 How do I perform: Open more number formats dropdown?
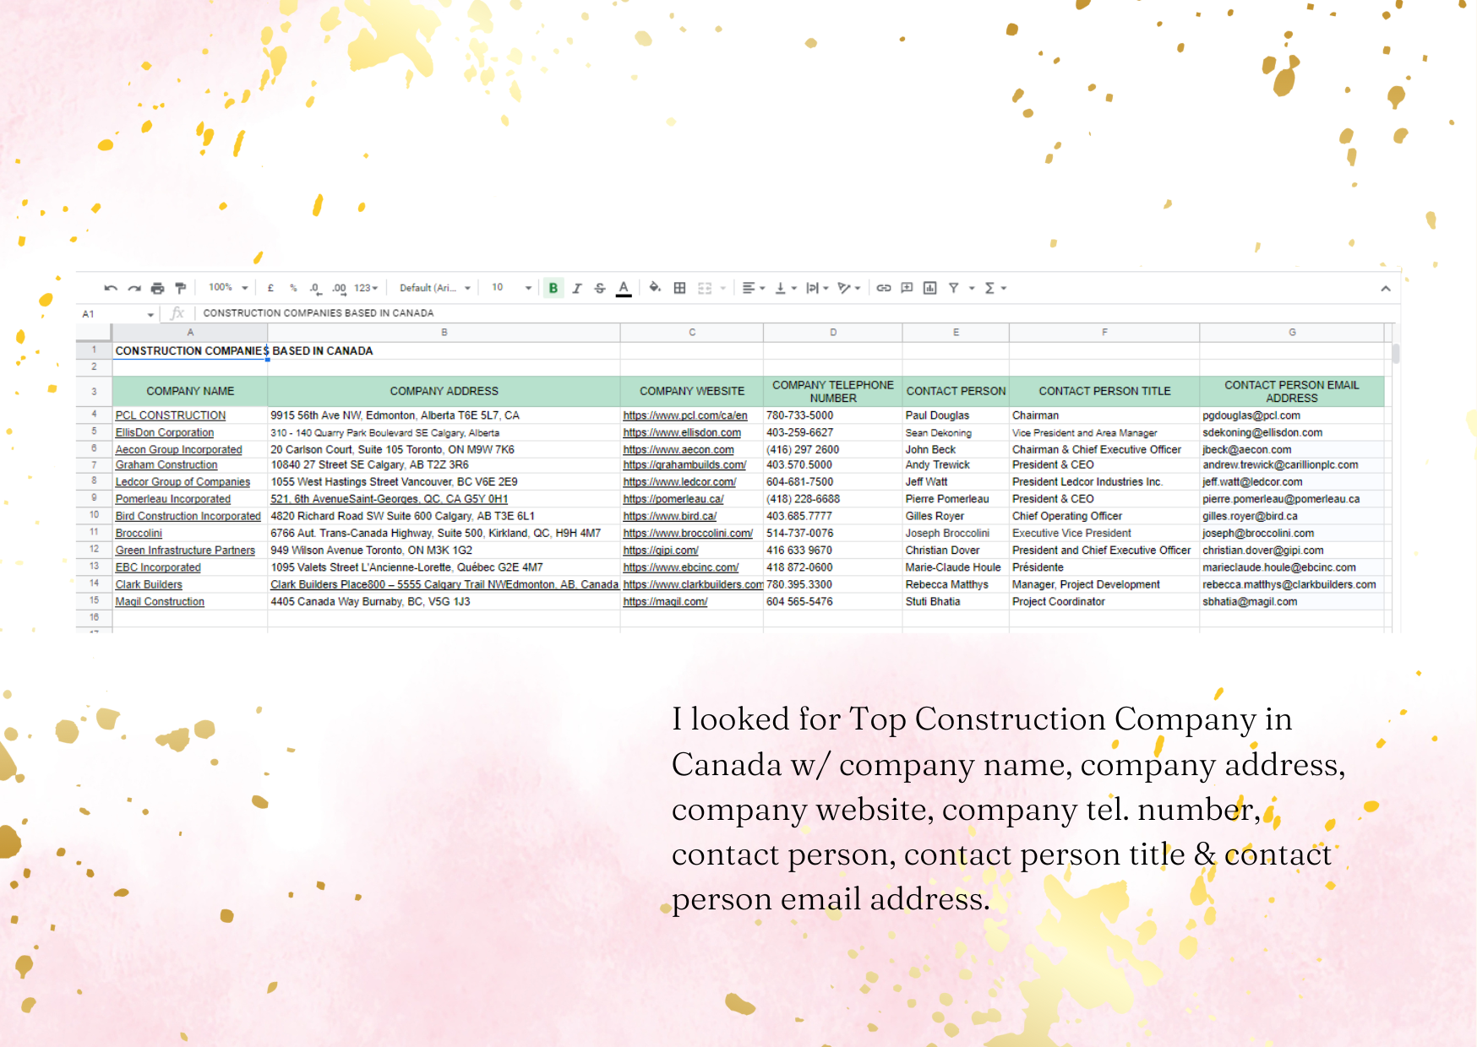tap(366, 288)
